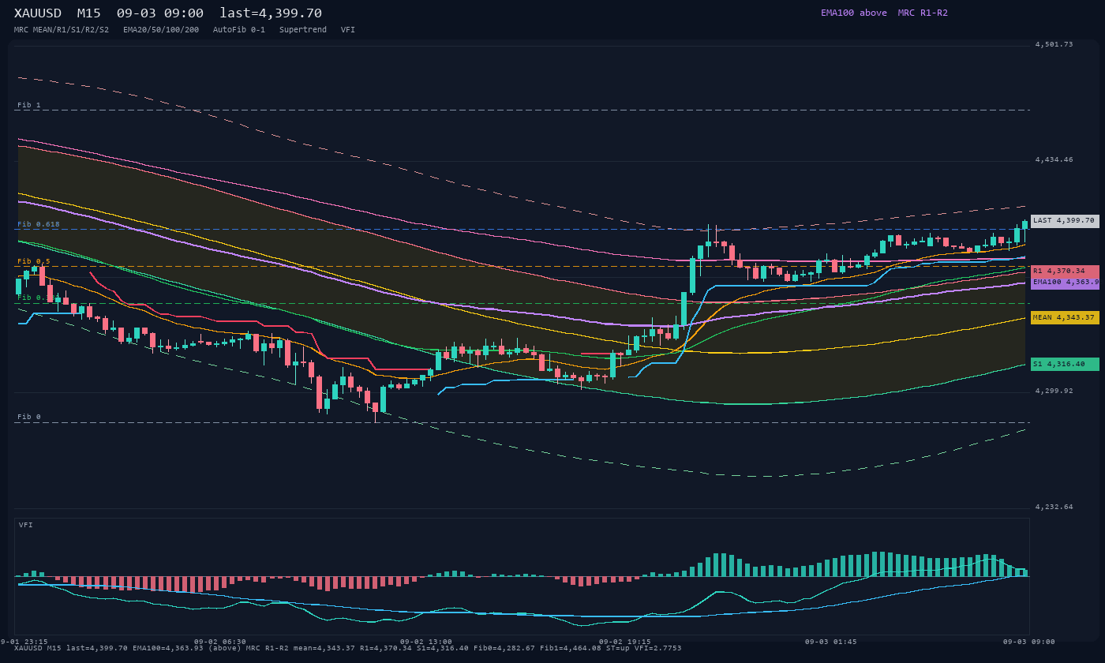1105x663 pixels.
Task: Click the Fib 0.5 level label
Action: (x=34, y=261)
